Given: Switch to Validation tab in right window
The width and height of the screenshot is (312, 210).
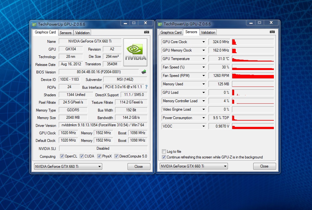Looking at the screenshot, I should coord(208,32).
